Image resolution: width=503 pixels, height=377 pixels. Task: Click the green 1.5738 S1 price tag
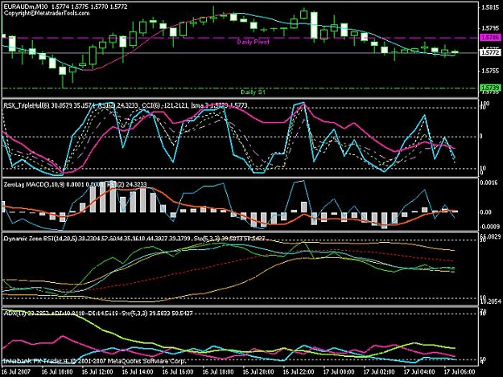point(490,88)
